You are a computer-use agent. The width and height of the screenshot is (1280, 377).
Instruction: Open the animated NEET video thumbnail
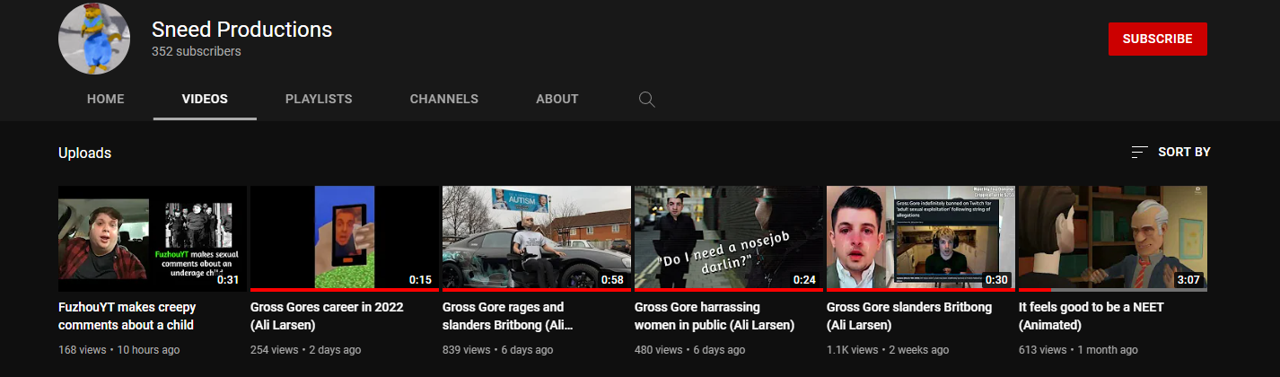coord(1113,238)
